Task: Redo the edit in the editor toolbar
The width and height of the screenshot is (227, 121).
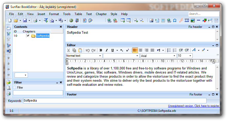Action: click(x=93, y=50)
